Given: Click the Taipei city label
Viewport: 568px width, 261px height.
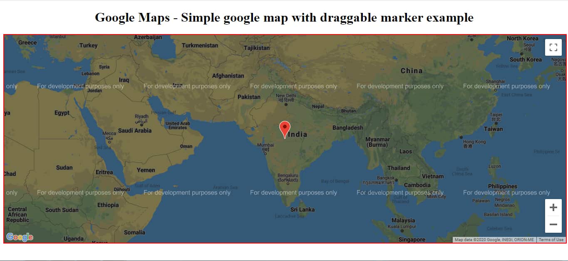Looking at the screenshot, I should pyautogui.click(x=496, y=116).
